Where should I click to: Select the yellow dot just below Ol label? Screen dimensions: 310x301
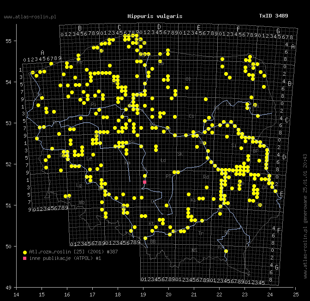click(187, 88)
